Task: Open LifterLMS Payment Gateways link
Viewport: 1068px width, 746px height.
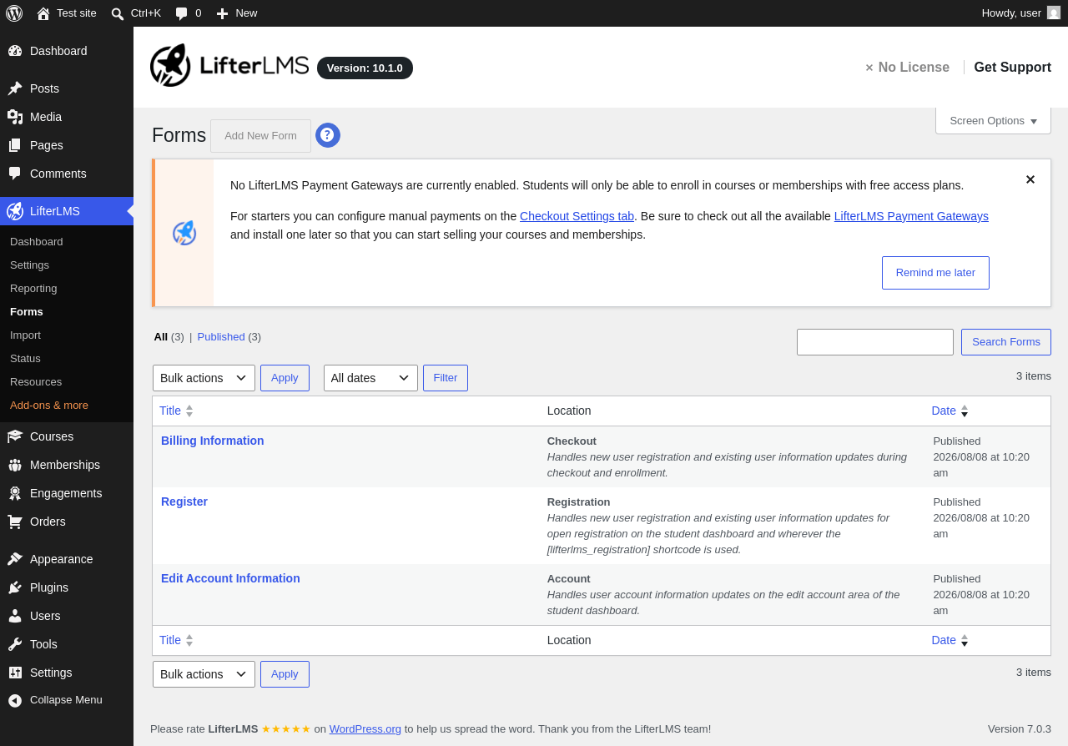Action: [911, 216]
